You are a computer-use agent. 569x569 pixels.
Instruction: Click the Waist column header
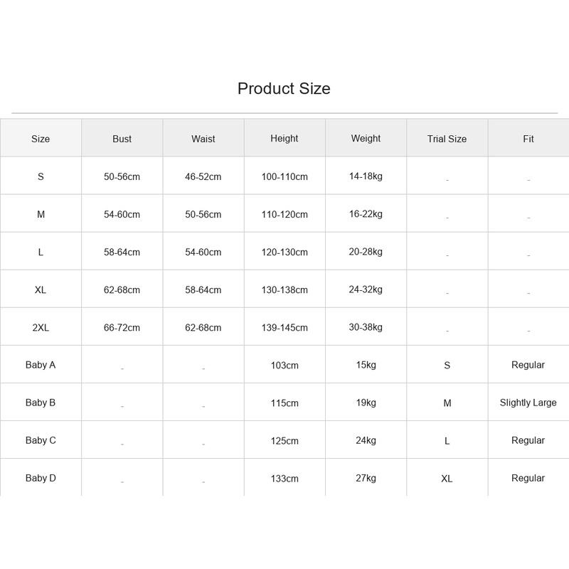click(203, 139)
